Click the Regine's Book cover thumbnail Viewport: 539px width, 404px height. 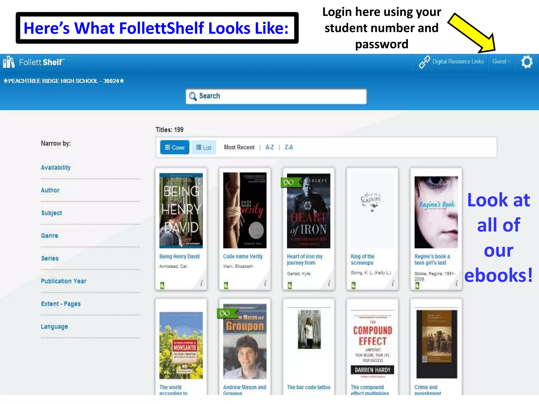436,212
